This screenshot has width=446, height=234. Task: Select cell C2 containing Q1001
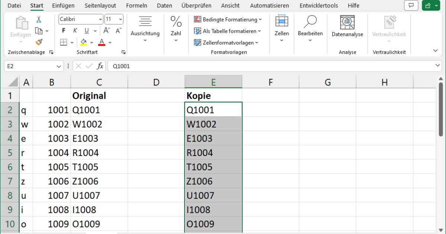99,110
